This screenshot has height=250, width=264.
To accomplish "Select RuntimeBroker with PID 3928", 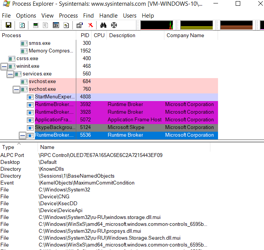I will (109, 112).
